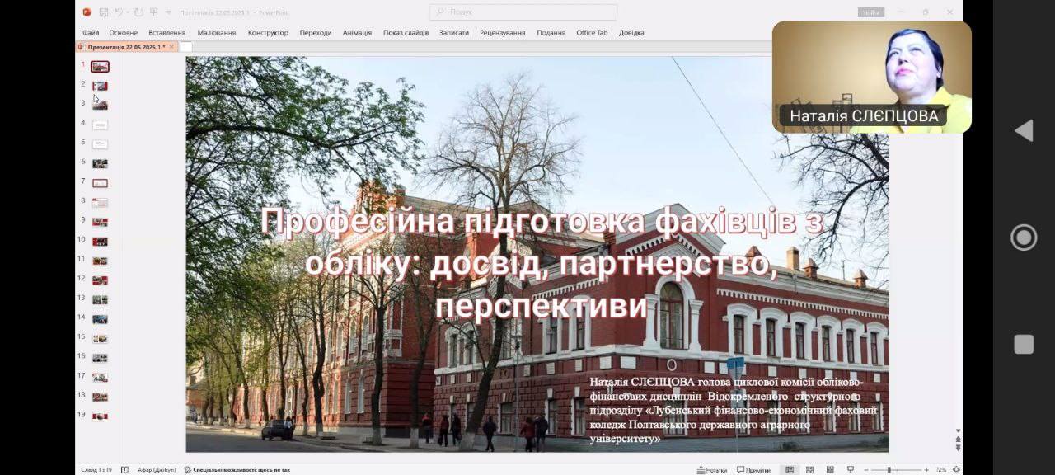Select slide 7 thumbnail
Image resolution: width=1055 pixels, height=475 pixels.
(100, 183)
